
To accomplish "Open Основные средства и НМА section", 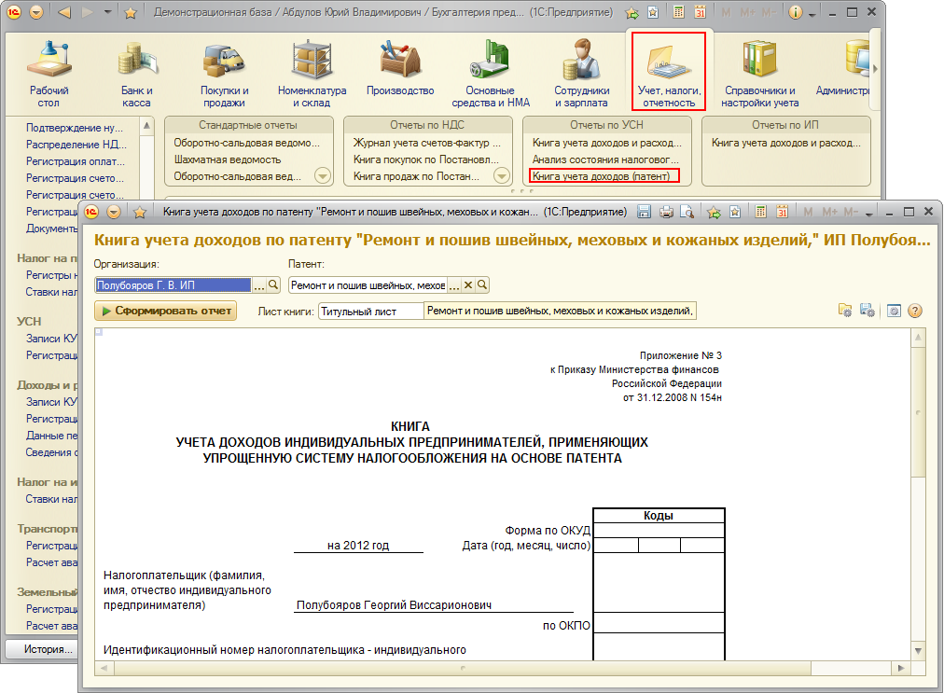I will click(491, 74).
